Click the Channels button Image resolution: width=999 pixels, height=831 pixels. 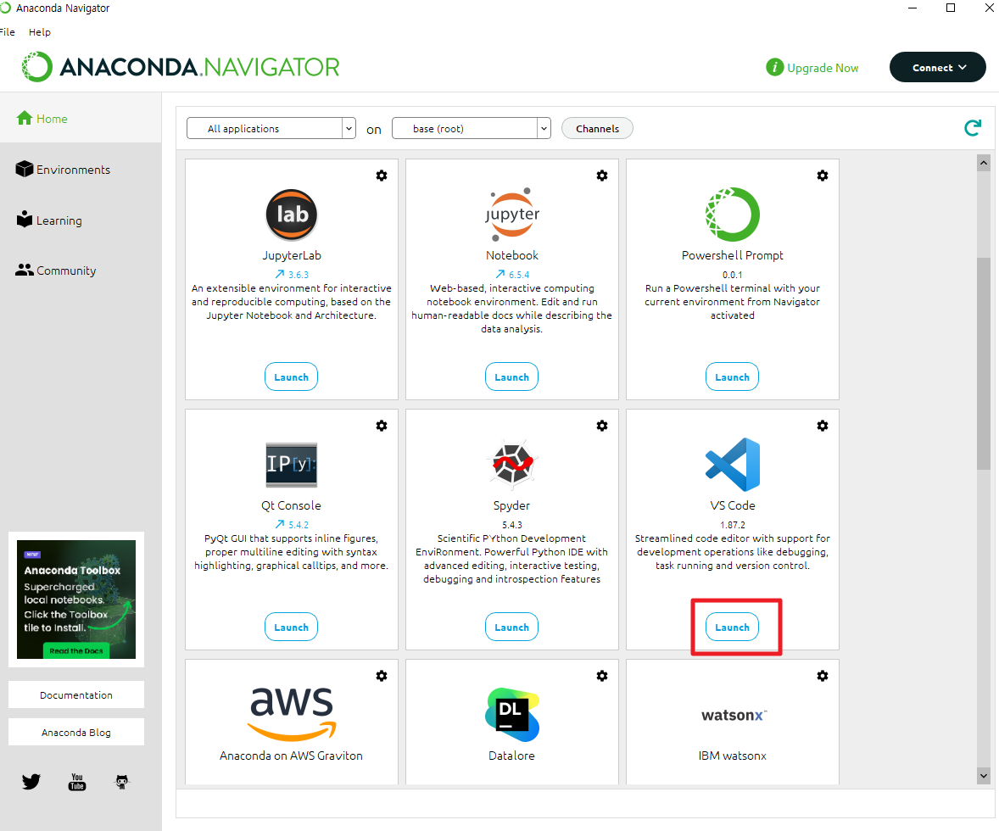pyautogui.click(x=597, y=128)
